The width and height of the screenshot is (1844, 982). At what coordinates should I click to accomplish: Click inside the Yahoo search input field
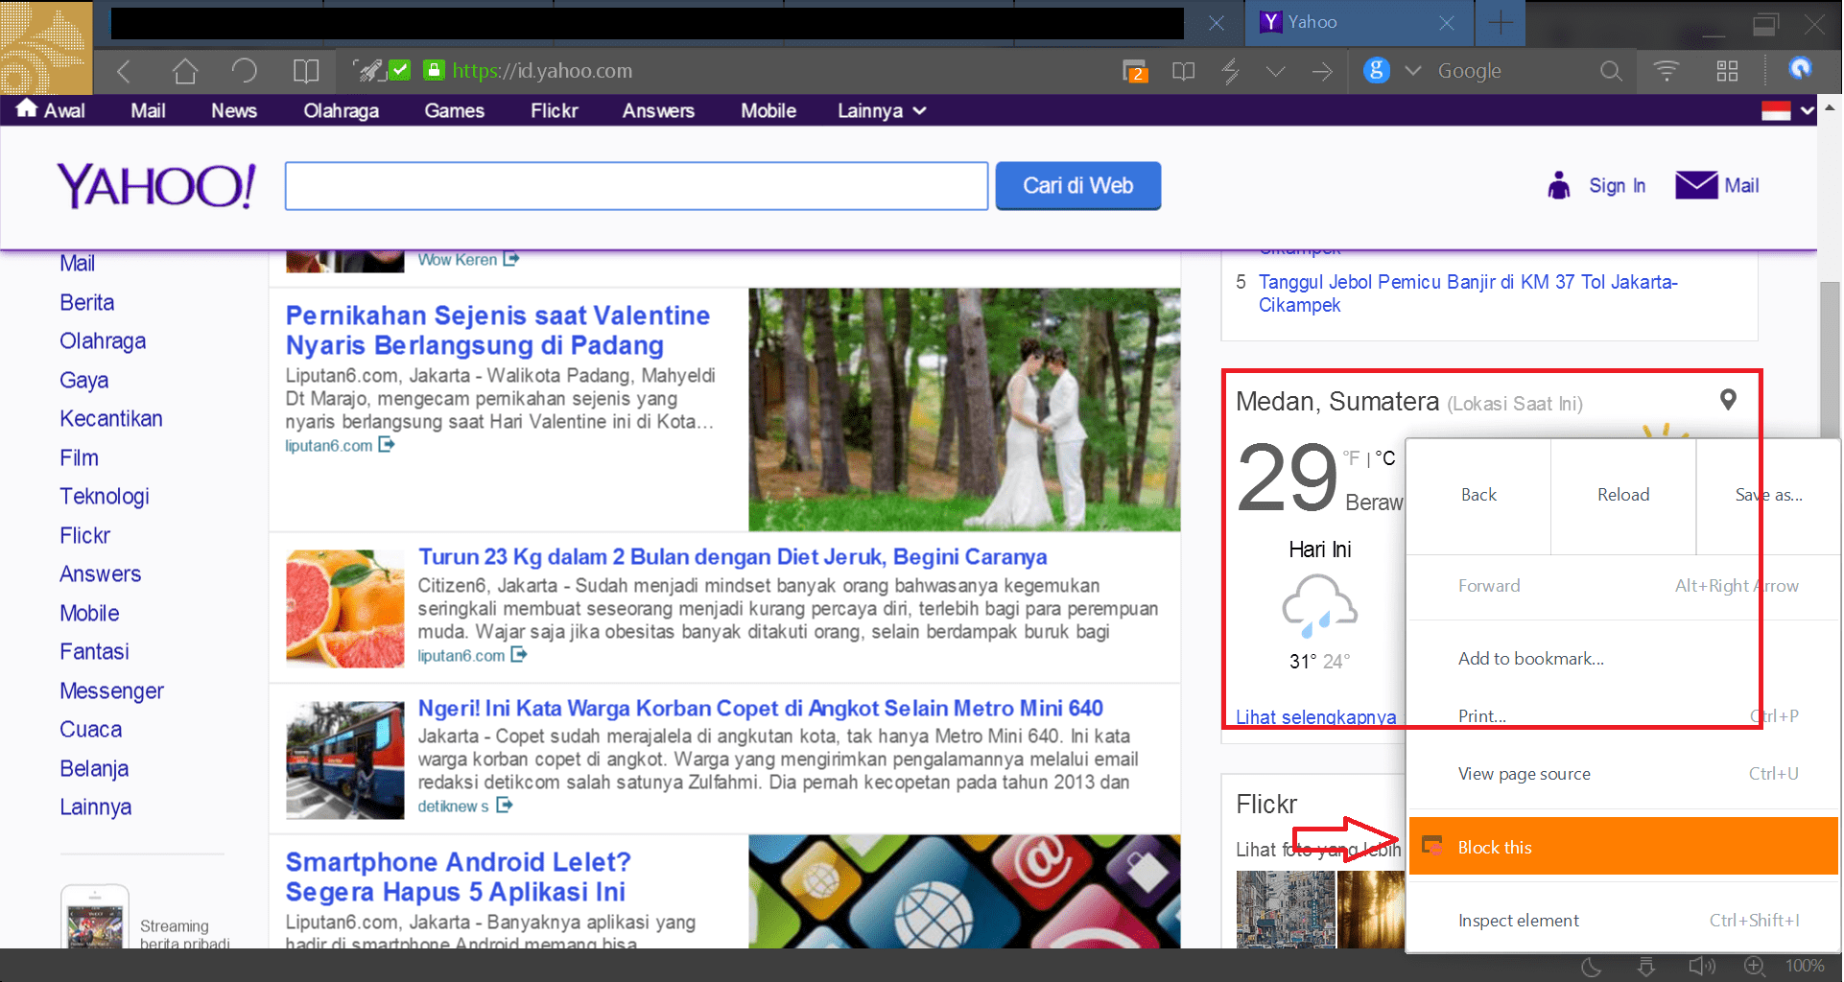(x=635, y=185)
